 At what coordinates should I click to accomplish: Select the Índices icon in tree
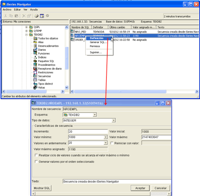35,57
